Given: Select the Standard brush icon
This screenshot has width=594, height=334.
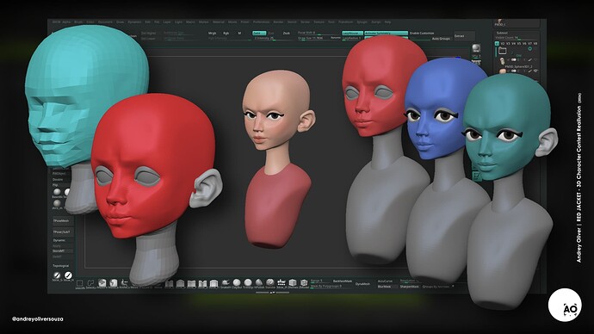Looking at the screenshot, I should pyautogui.click(x=270, y=282).
